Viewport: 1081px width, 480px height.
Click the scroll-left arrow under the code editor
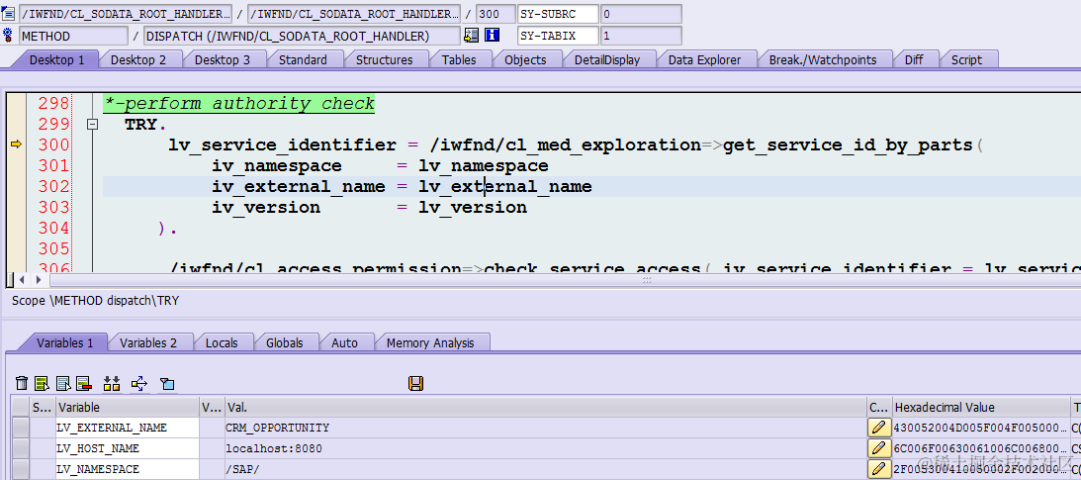pyautogui.click(x=22, y=280)
